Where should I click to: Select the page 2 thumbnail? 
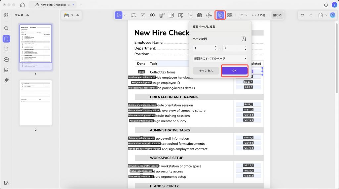(36, 103)
